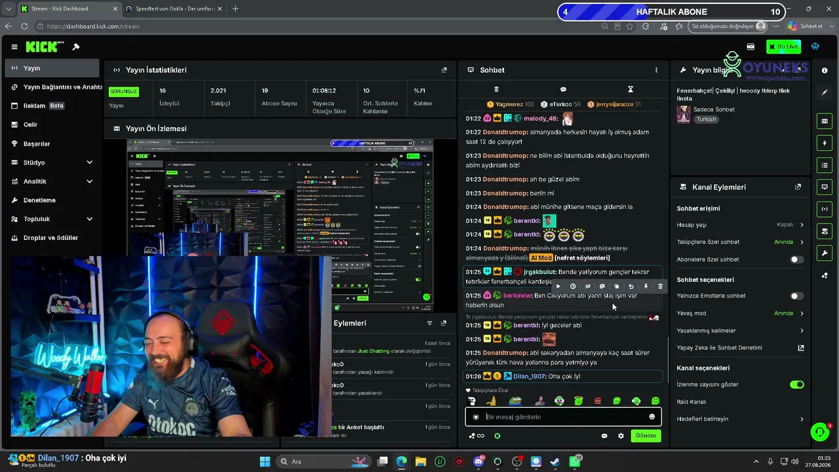Pop out the Kanal Eylemleri panel
Screen dimensions: 839x472
(x=798, y=187)
